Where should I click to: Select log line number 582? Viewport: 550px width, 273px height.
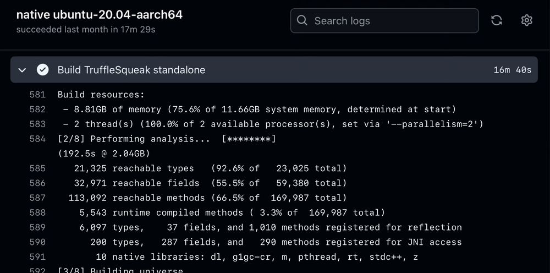point(37,110)
